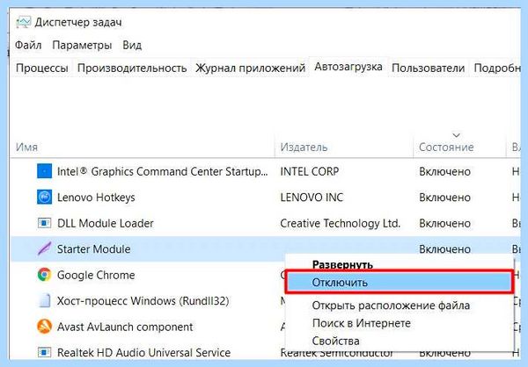Click the Хост-процесс Windows file icon

pyautogui.click(x=45, y=300)
